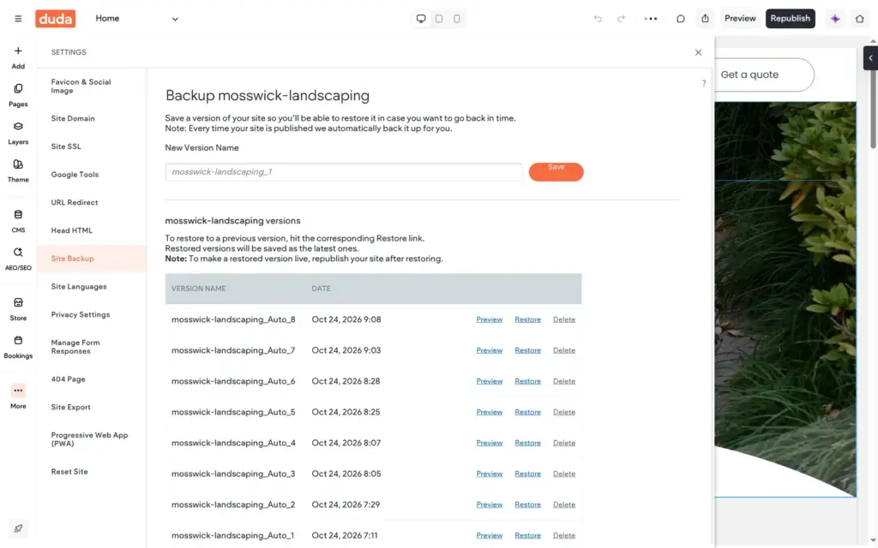Open the Theme panel in sidebar
The height and width of the screenshot is (548, 878).
18,171
